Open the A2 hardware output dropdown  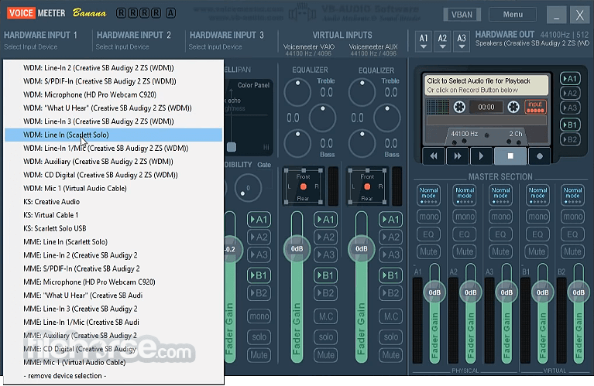pyautogui.click(x=442, y=41)
